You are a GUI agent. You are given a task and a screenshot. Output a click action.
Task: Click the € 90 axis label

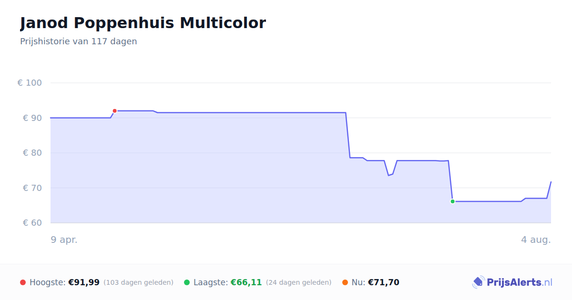click(32, 118)
